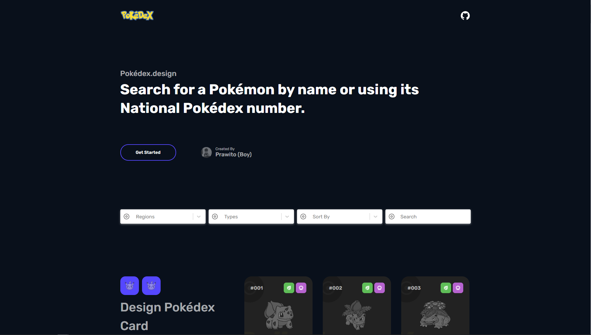
Task: Open the Sort By dropdown
Action: 375,217
